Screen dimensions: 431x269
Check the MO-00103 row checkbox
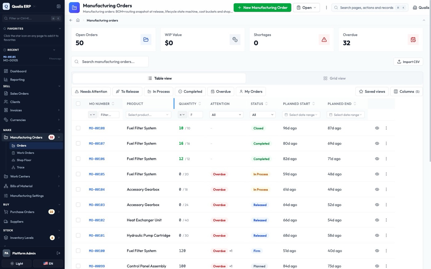point(78,205)
